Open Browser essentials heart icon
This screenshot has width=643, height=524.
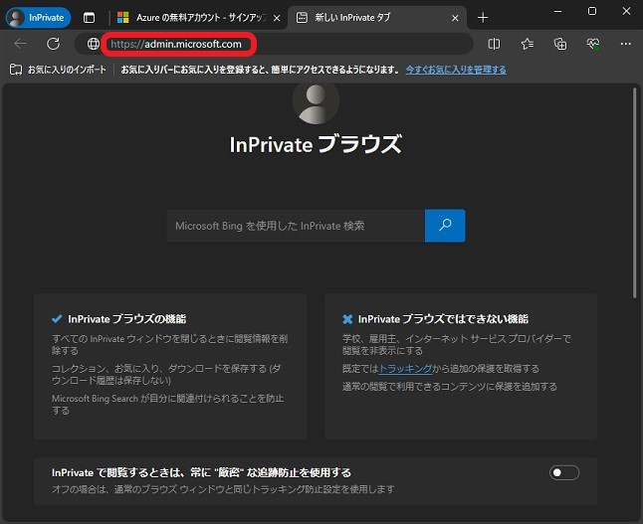coord(593,44)
